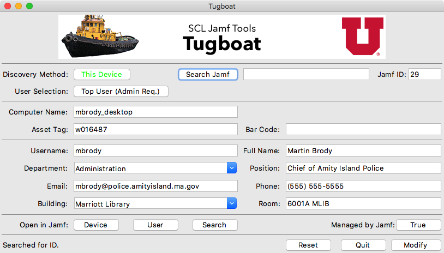Click the Email field

click(x=155, y=186)
